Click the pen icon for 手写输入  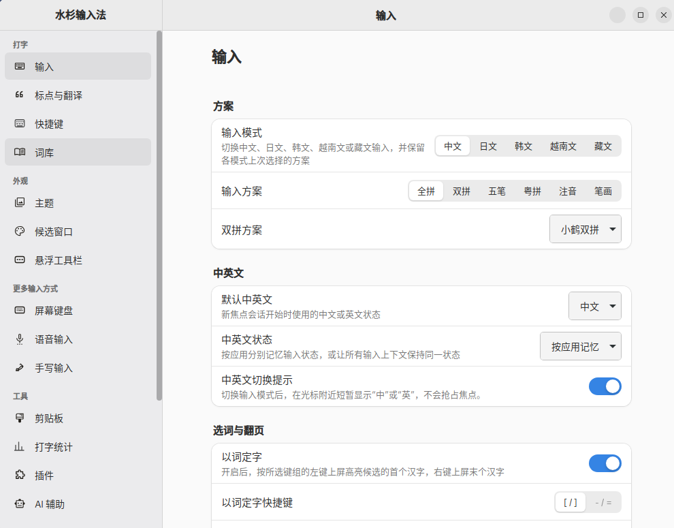20,367
